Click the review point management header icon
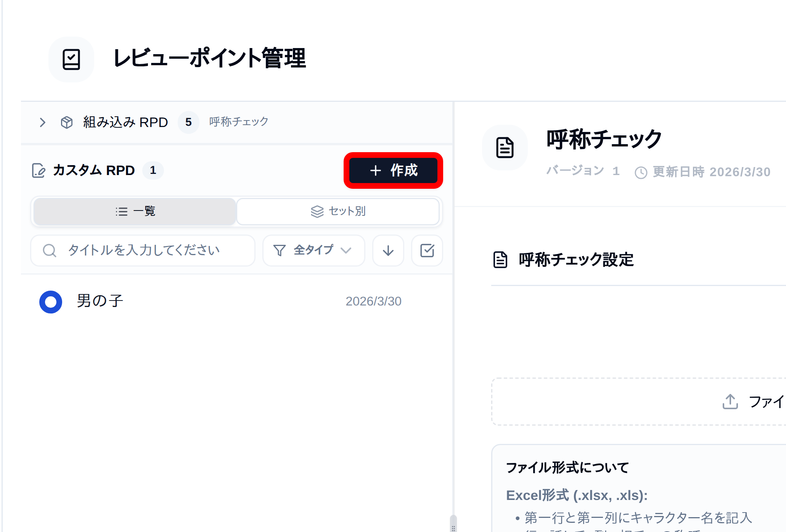Image resolution: width=786 pixels, height=532 pixels. (71, 59)
